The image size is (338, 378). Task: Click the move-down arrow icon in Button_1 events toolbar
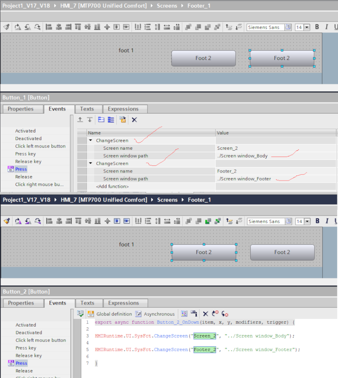click(90, 120)
